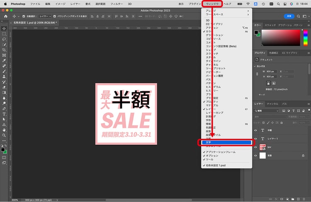311x202 pixels.
Task: Open the フィルター menu
Action: pyautogui.click(x=117, y=4)
